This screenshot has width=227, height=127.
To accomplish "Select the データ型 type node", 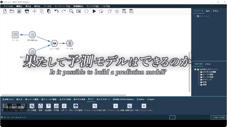I will pos(70,43).
